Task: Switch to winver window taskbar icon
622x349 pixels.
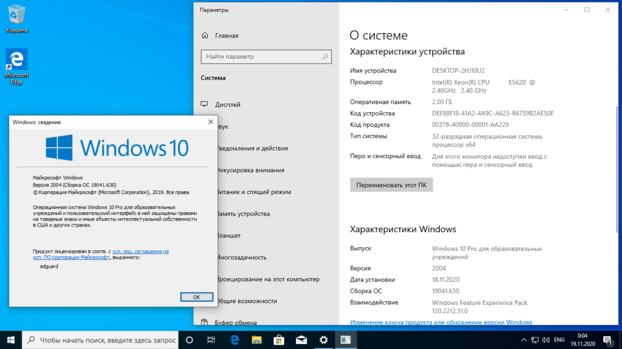Action: (x=346, y=340)
